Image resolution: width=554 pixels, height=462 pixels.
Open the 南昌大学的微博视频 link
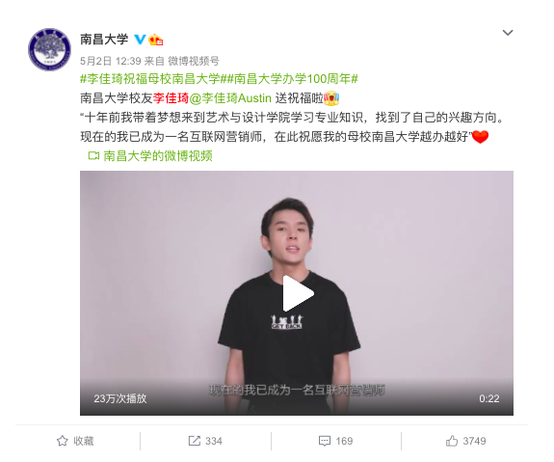(158, 155)
